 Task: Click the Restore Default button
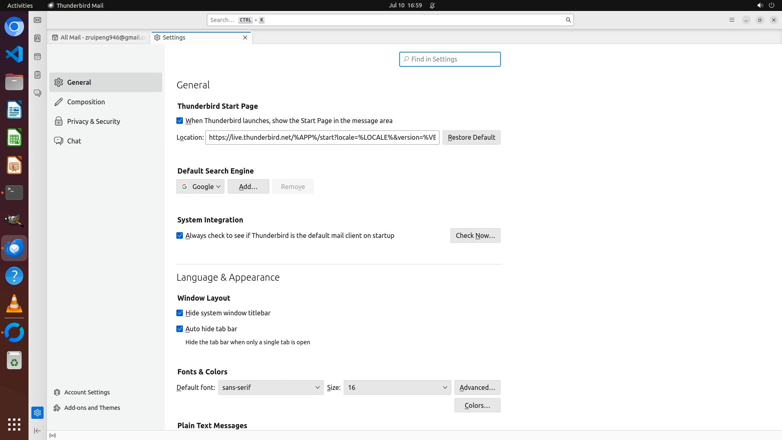click(x=471, y=137)
